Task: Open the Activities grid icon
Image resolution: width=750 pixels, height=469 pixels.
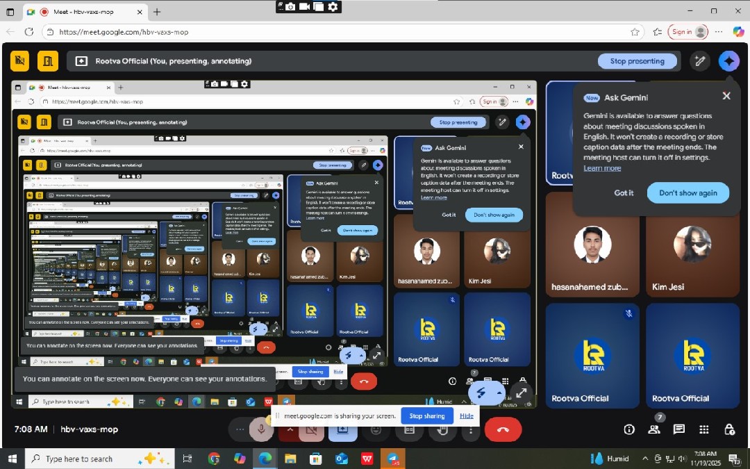Action: click(x=704, y=429)
